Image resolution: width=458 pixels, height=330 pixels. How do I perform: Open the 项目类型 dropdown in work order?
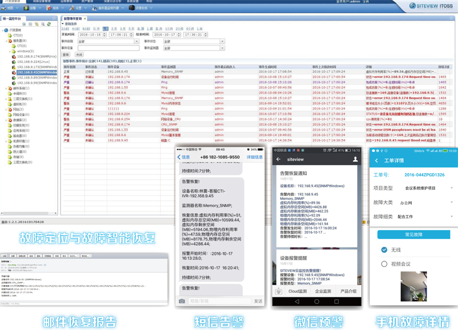[x=451, y=188]
